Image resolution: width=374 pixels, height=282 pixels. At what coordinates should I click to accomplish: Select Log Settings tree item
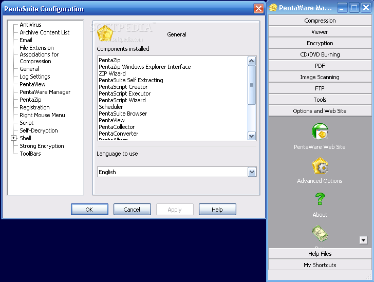tap(34, 77)
